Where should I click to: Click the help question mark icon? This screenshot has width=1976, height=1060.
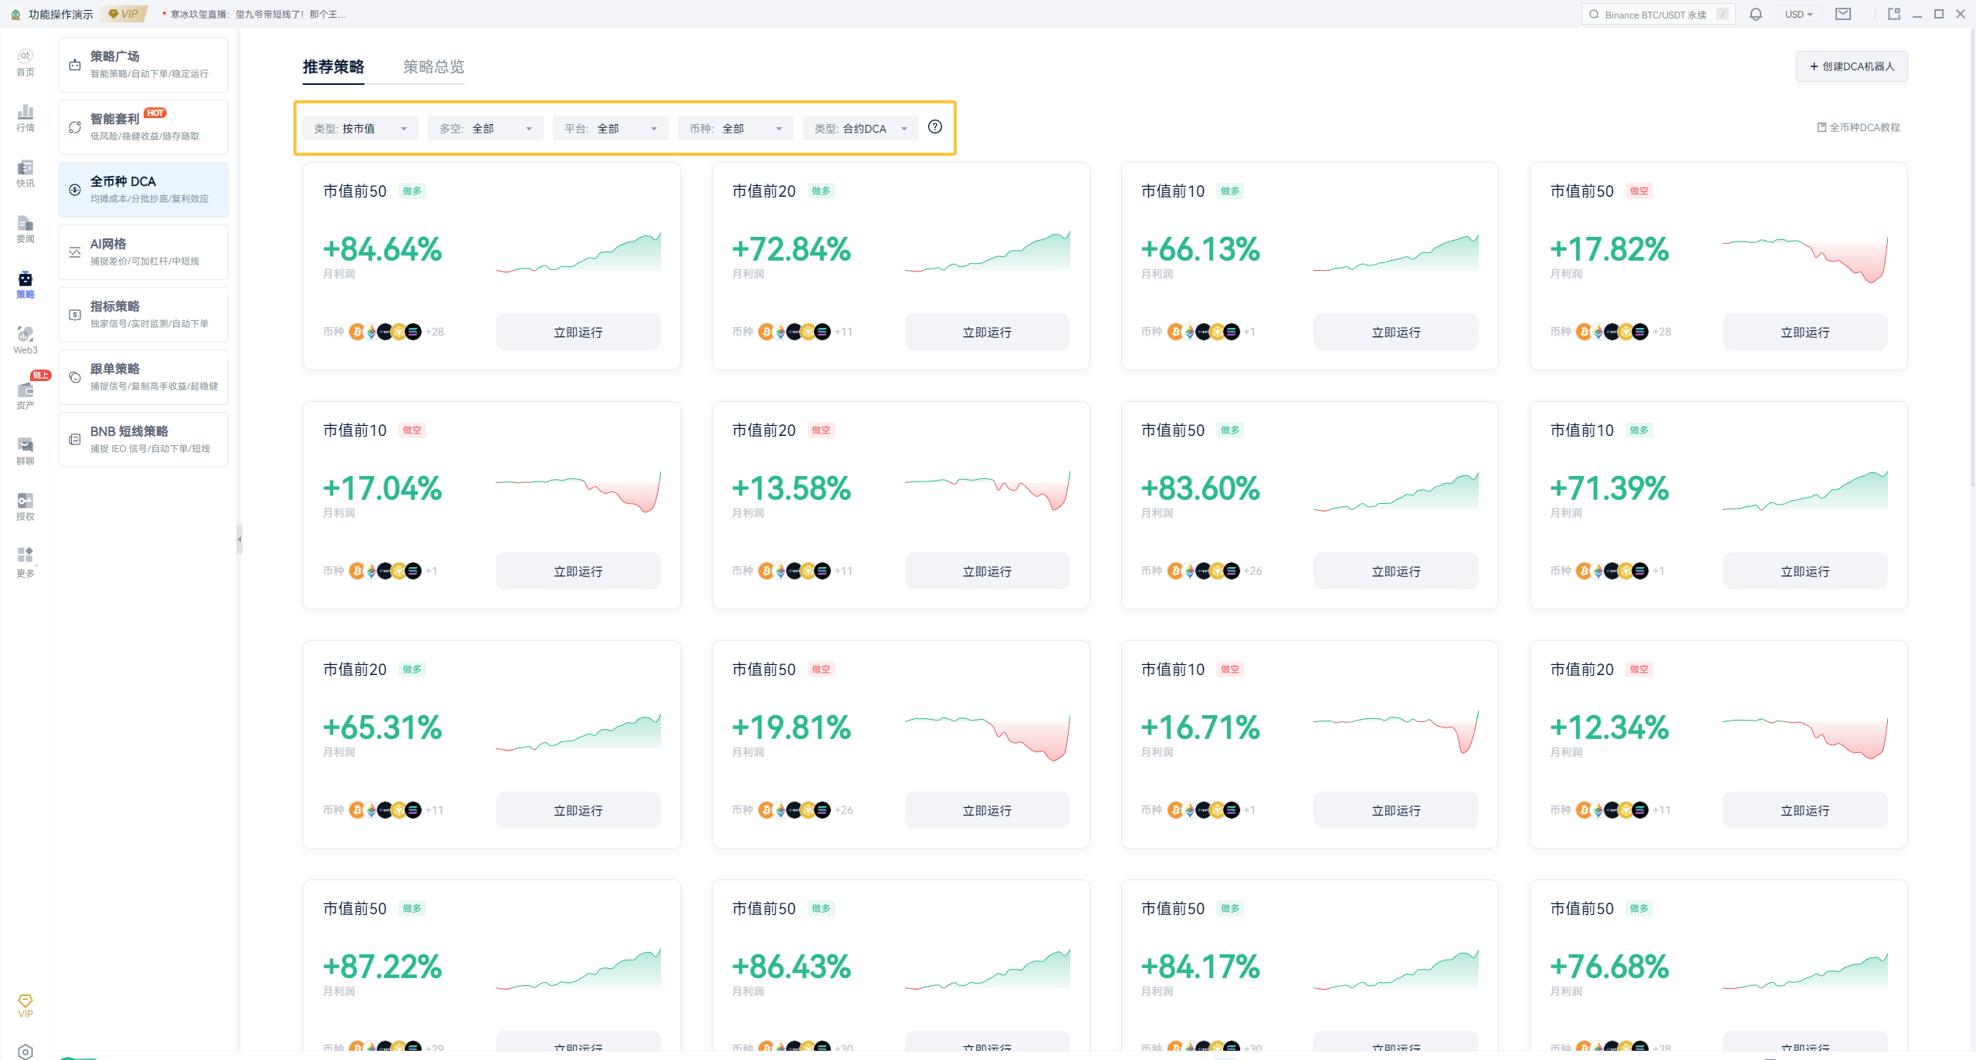click(x=934, y=127)
